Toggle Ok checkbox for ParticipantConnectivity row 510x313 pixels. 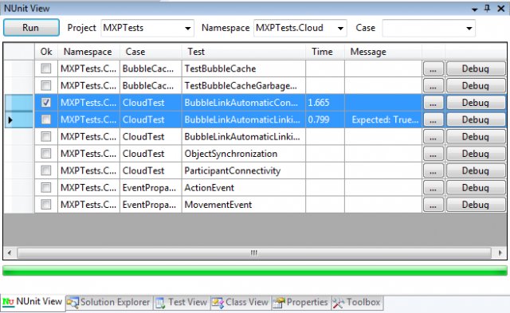coord(46,170)
